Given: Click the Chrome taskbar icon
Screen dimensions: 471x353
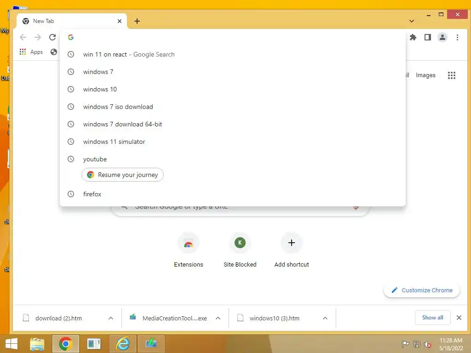Looking at the screenshot, I should 65,344.
